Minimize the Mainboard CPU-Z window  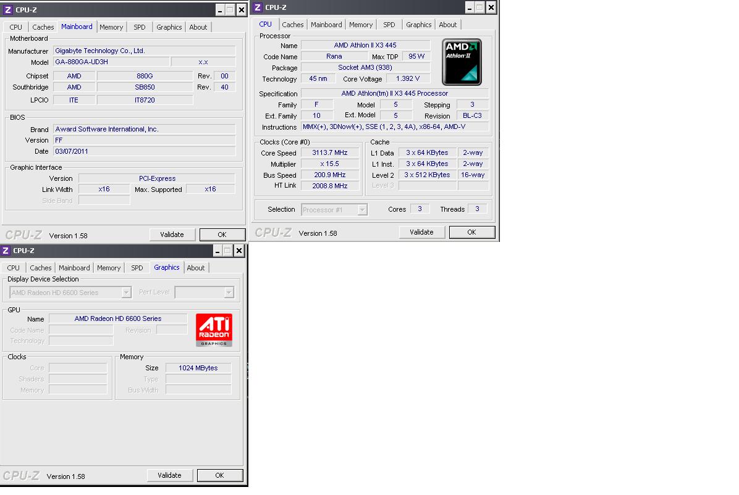click(x=220, y=10)
